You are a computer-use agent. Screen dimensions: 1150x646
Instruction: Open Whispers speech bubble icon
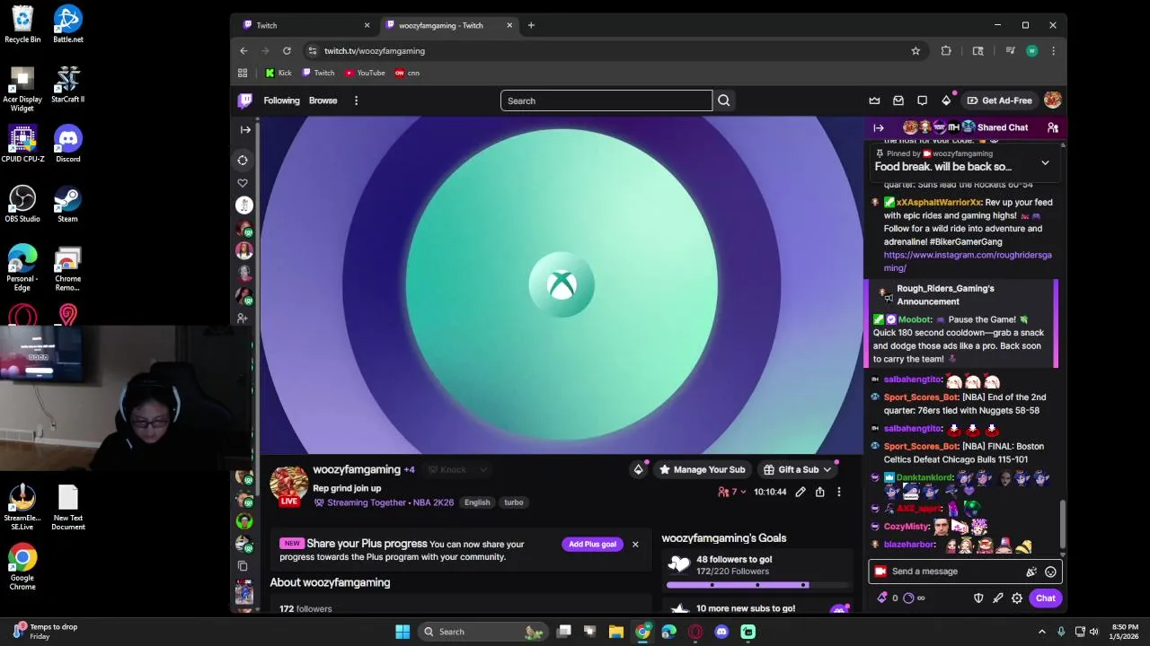[x=922, y=100]
